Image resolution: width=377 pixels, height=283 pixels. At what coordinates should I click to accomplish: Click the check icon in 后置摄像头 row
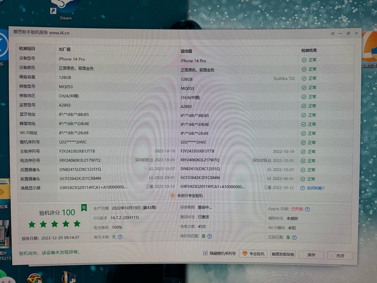303,170
